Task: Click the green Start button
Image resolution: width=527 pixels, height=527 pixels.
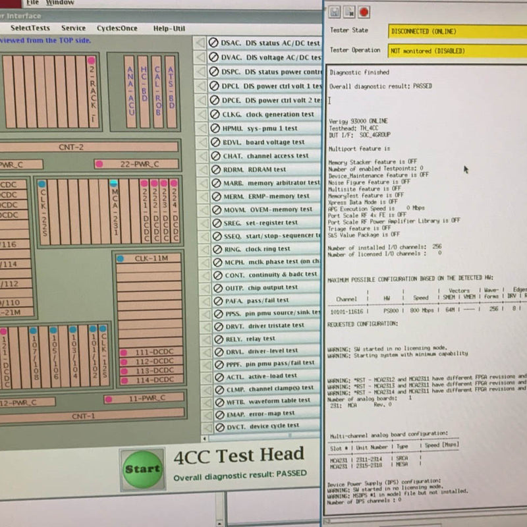Action: [142, 469]
